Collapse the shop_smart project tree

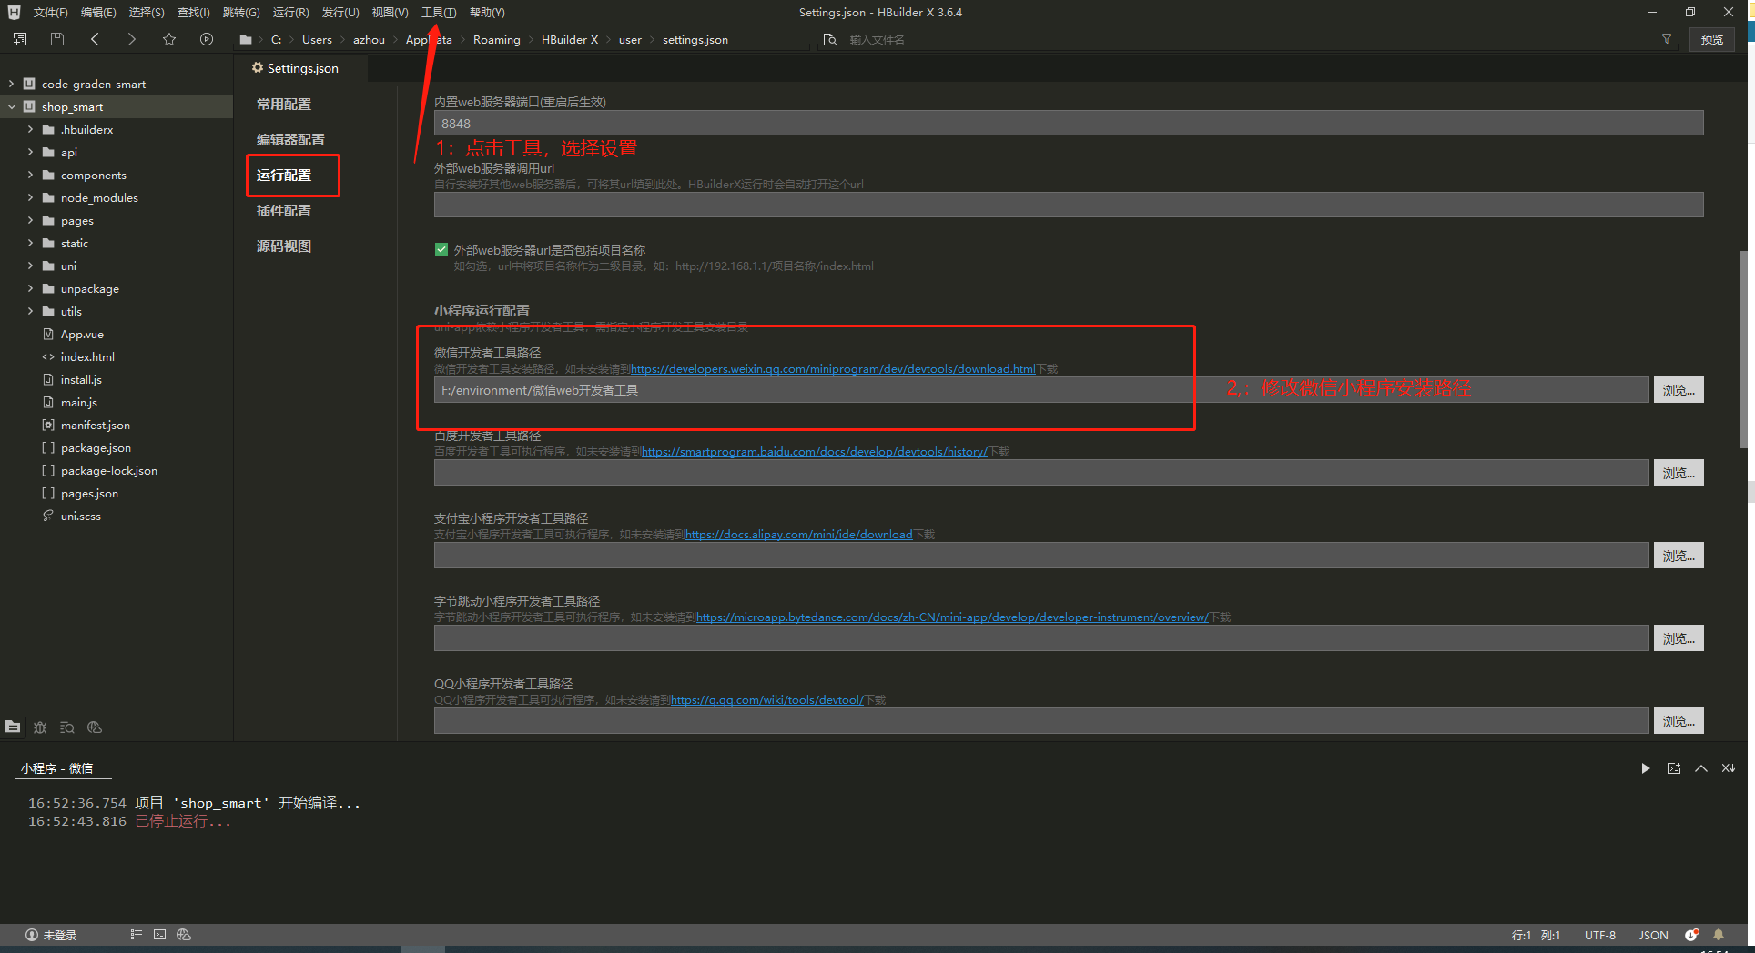11,106
